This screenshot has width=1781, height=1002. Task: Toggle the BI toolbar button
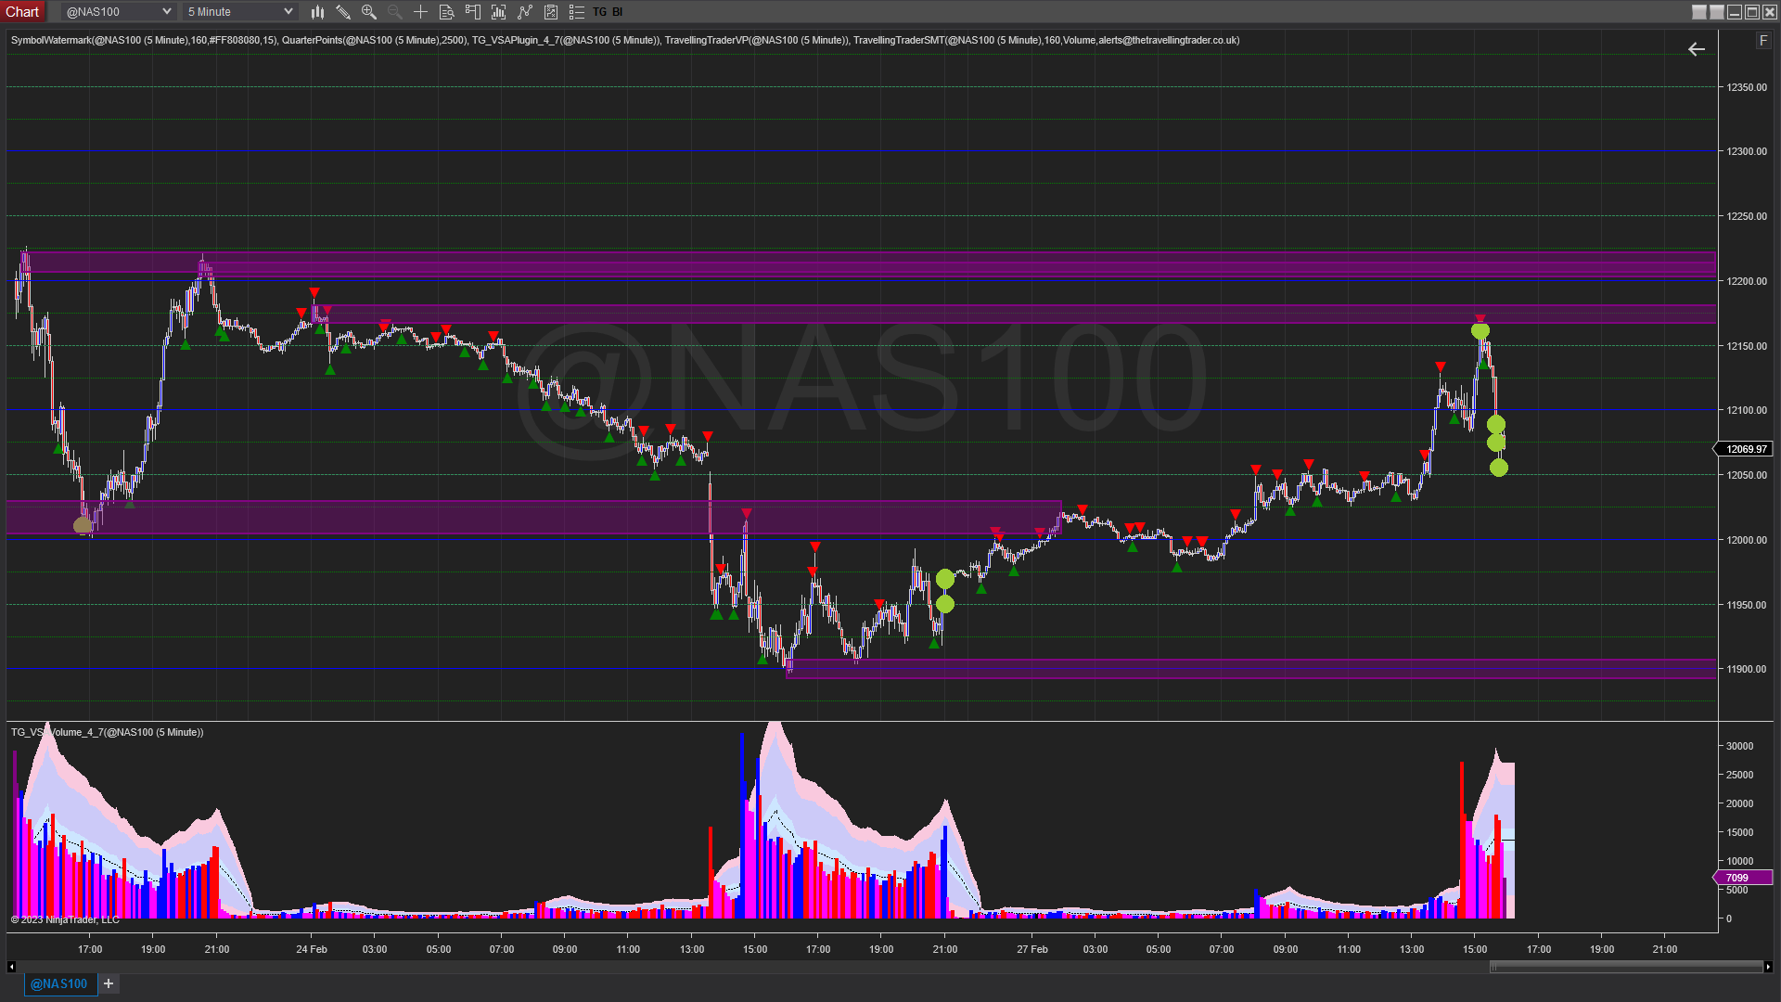click(618, 12)
